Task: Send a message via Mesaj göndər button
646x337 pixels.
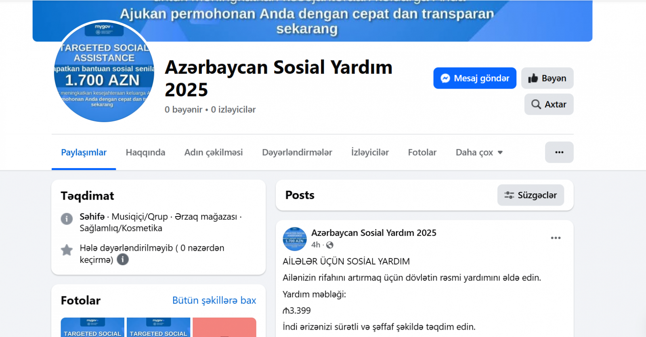Action: [474, 78]
